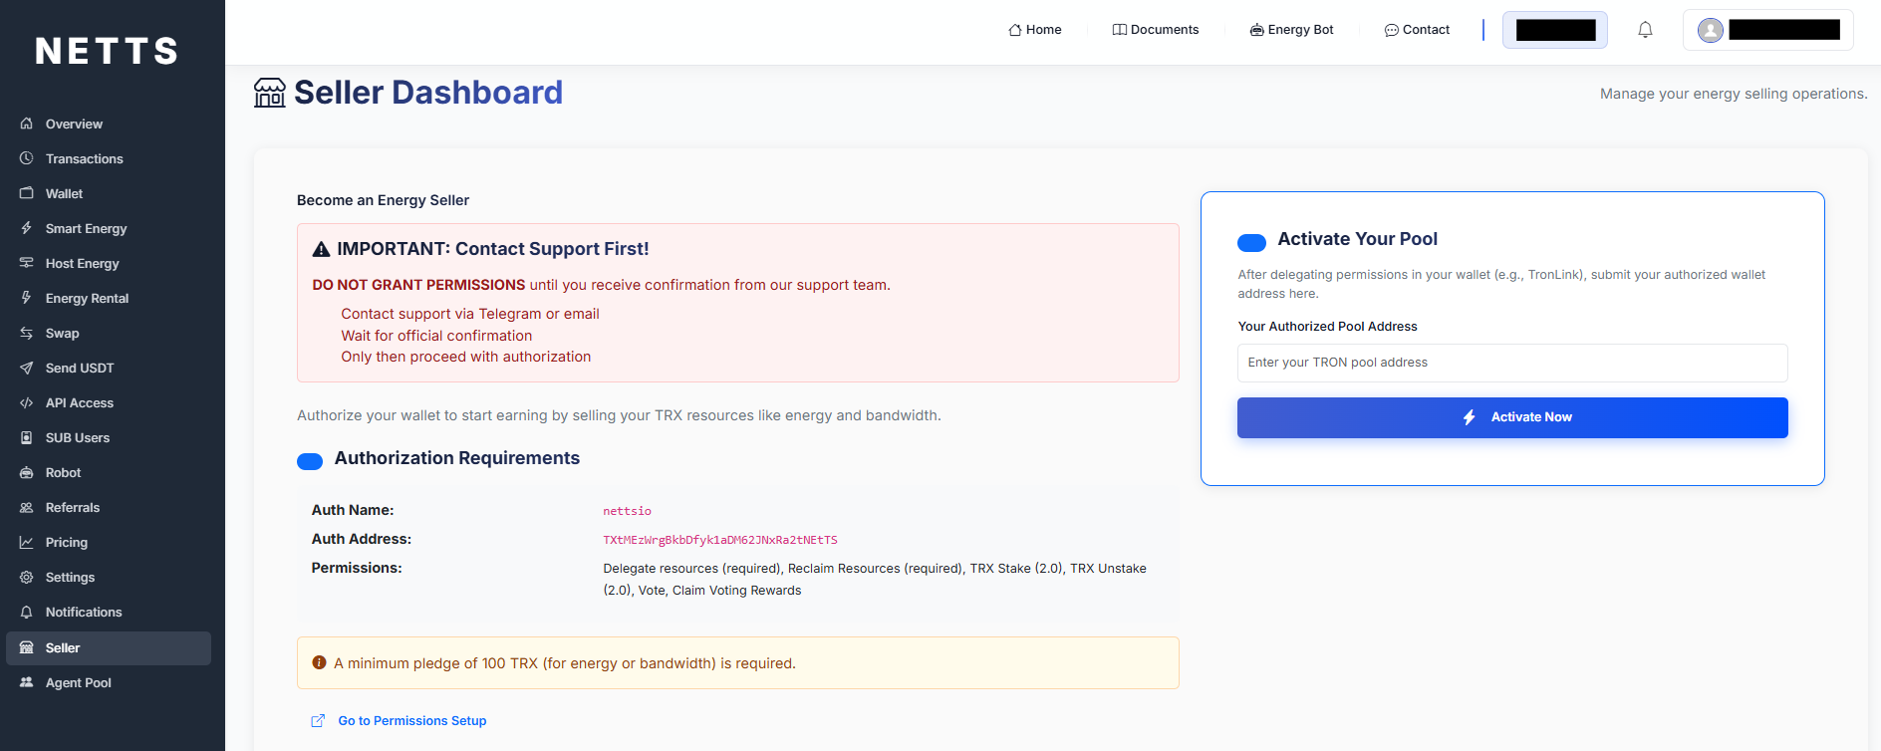Follow the Go to Permissions Setup link
The width and height of the screenshot is (1881, 751).
[x=411, y=720]
